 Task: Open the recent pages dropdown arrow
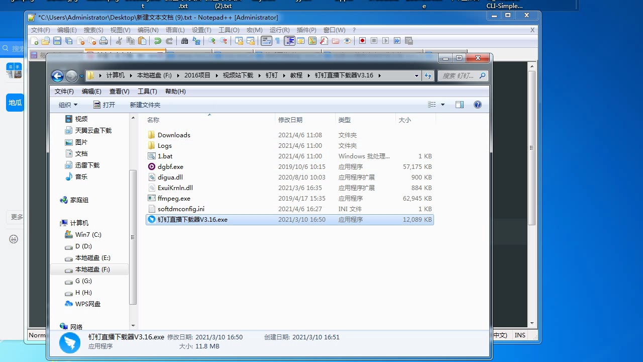pyautogui.click(x=81, y=76)
